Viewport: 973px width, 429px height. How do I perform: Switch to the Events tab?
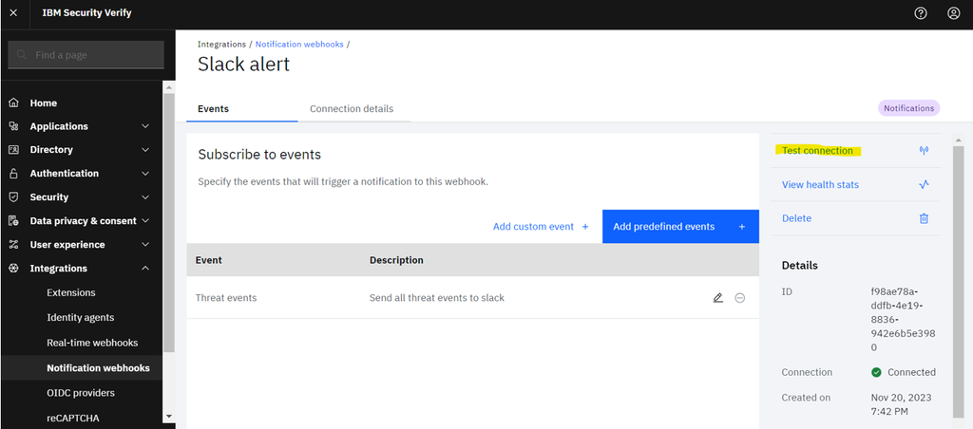pos(242,109)
